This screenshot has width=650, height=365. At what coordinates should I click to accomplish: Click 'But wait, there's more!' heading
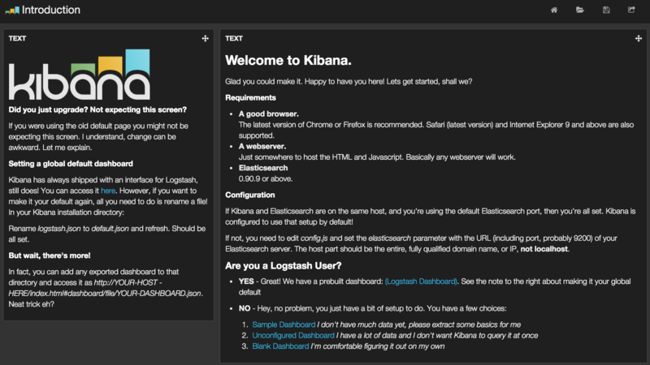point(50,255)
